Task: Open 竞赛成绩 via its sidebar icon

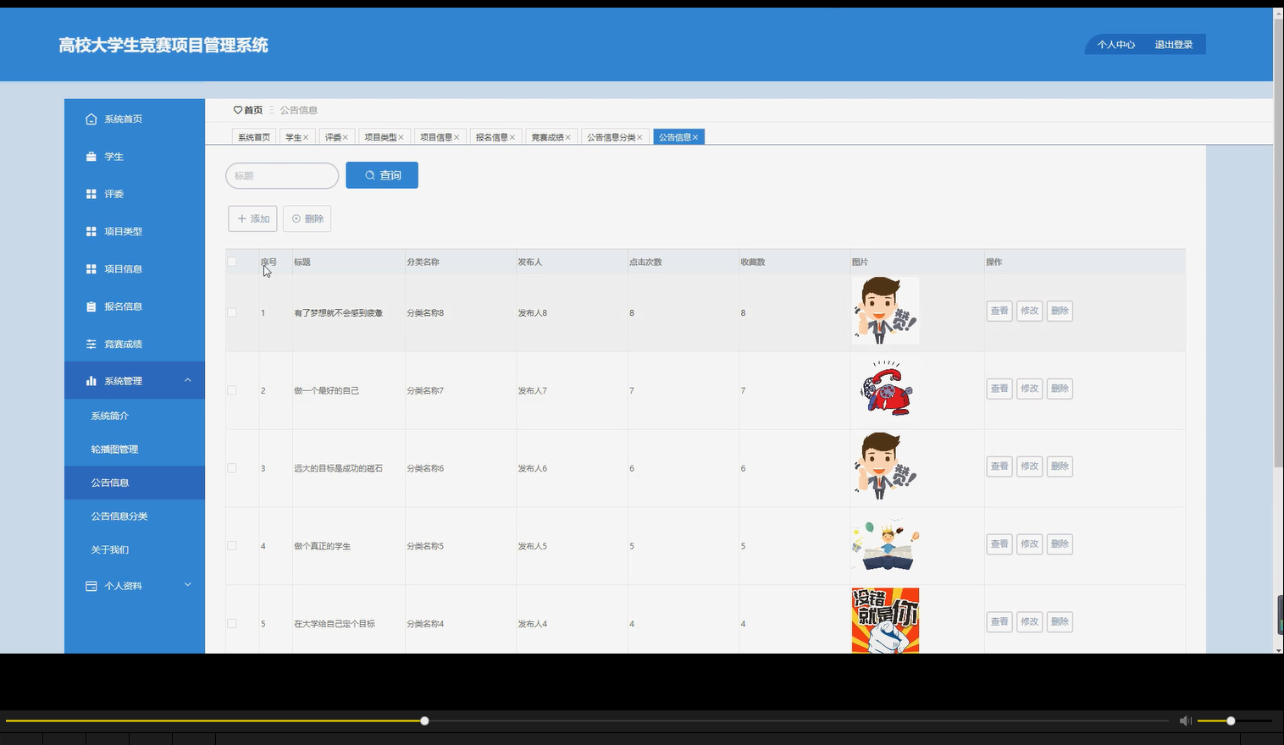Action: pyautogui.click(x=91, y=343)
